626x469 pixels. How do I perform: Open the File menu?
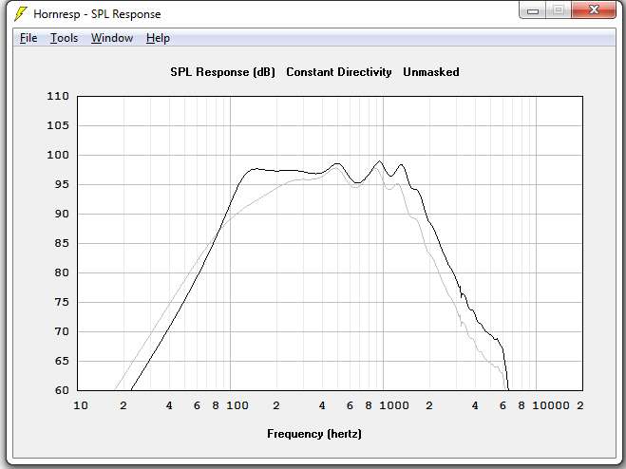pyautogui.click(x=28, y=38)
